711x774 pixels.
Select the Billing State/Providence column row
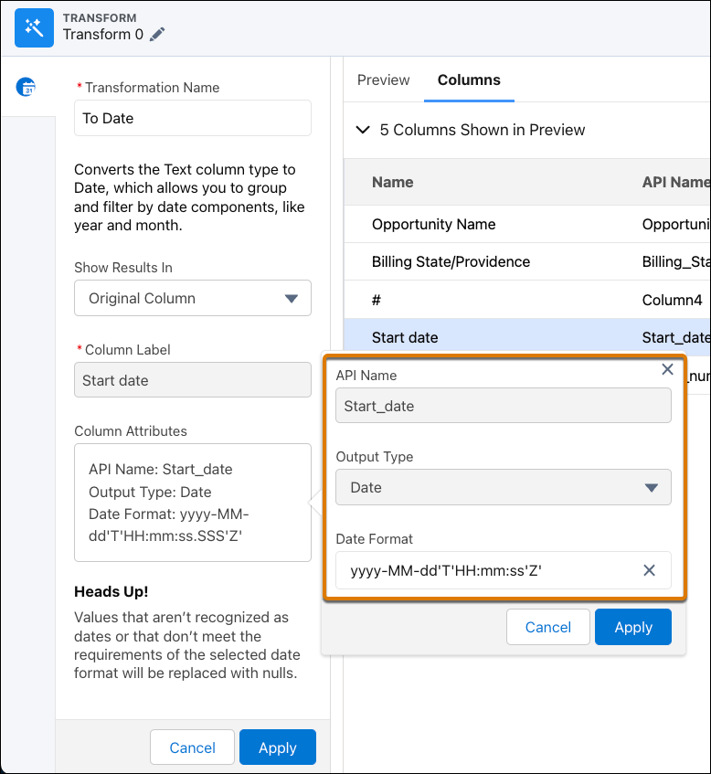click(x=451, y=261)
